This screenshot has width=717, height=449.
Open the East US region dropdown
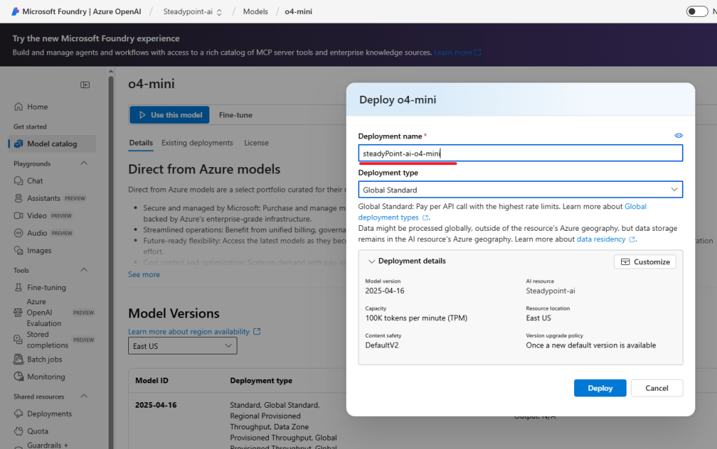click(x=182, y=346)
